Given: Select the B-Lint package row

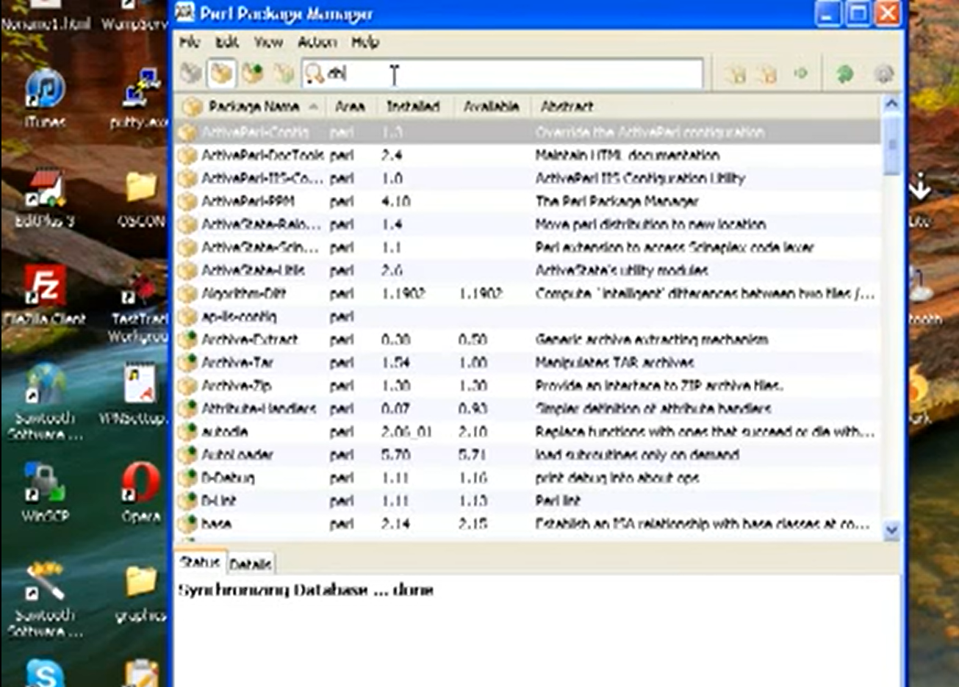Looking at the screenshot, I should (528, 500).
